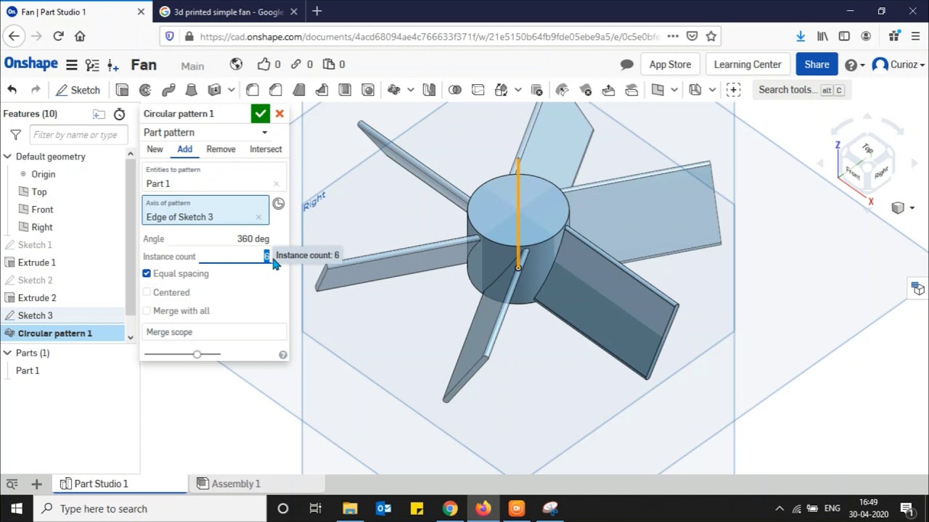Toggle the Centered checkbox

pyautogui.click(x=147, y=292)
